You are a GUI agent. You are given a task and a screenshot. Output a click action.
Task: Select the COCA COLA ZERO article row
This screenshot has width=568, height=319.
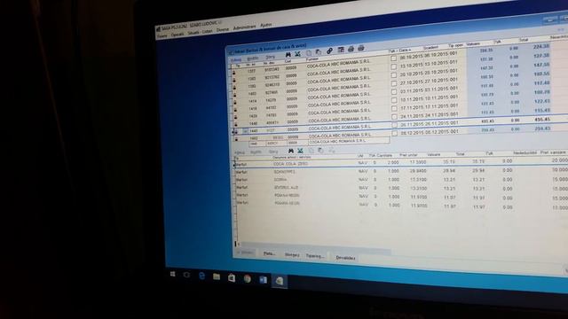pyautogui.click(x=400, y=163)
